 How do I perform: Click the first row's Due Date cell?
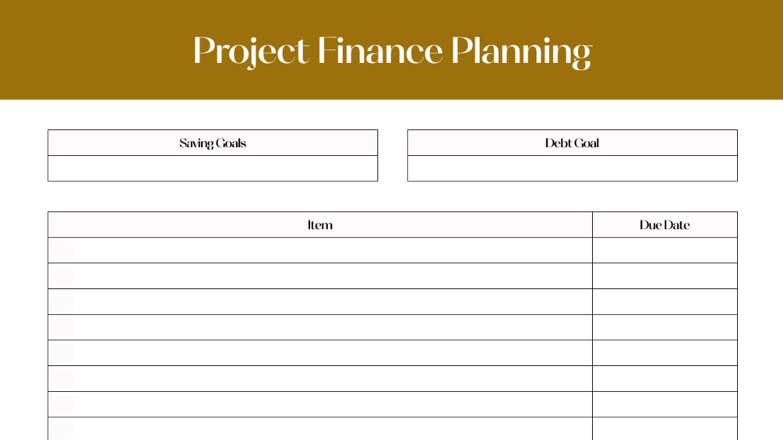coord(664,251)
